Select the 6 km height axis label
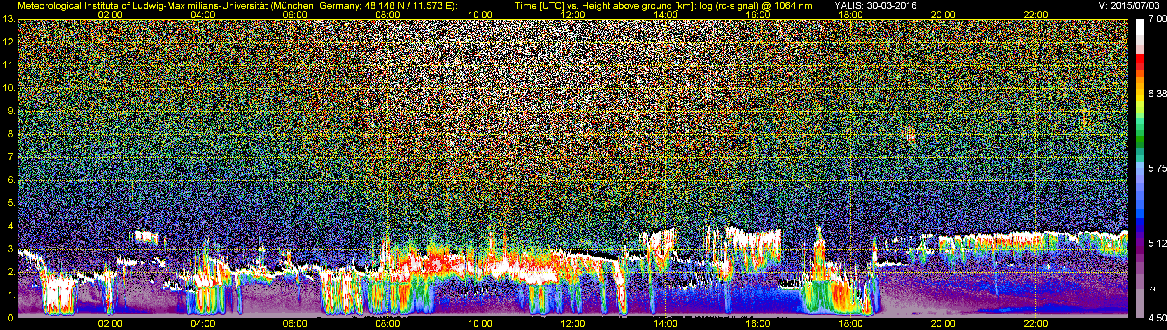 click(11, 181)
